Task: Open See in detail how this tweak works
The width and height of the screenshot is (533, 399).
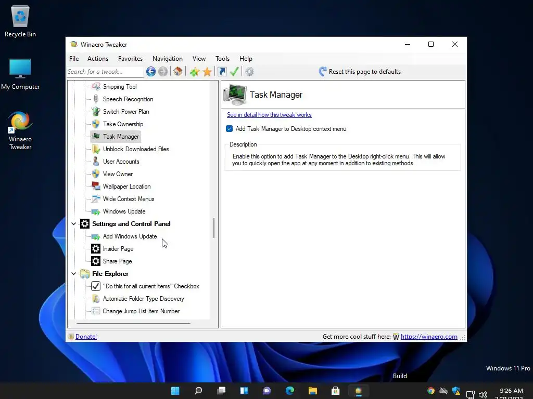Action: point(269,115)
